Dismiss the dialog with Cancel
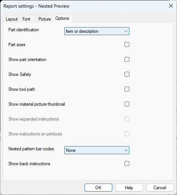 coord(160,187)
